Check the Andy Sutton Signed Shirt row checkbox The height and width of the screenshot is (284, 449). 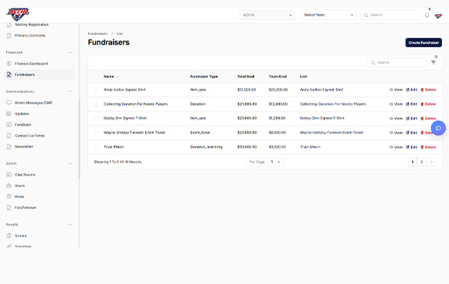pyautogui.click(x=96, y=90)
